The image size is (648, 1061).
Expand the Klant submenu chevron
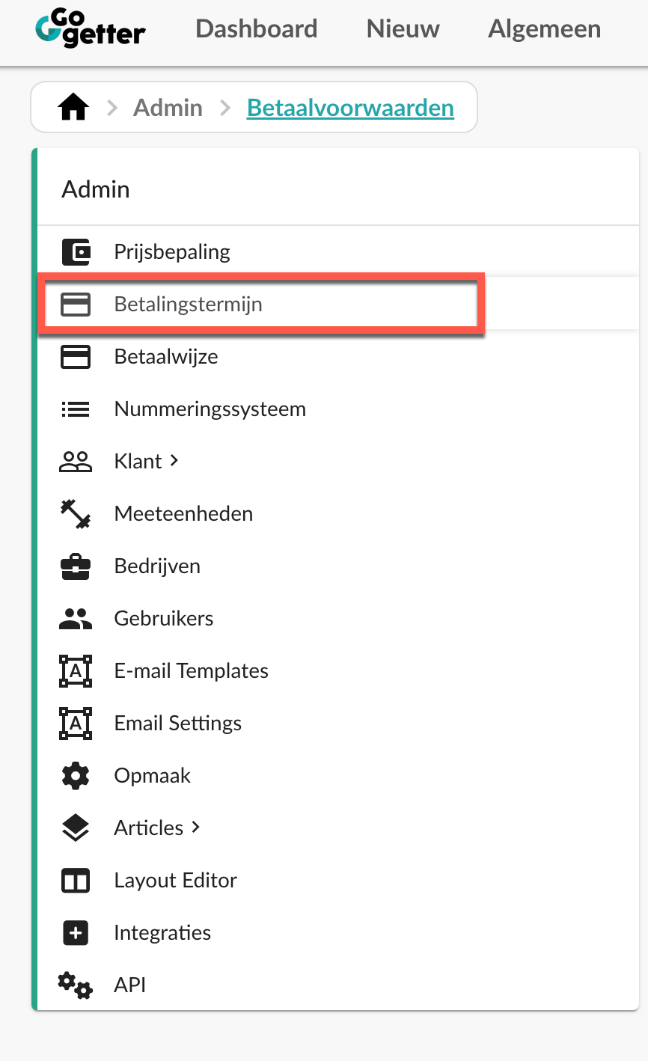174,461
